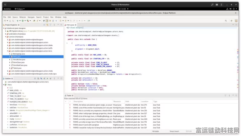
Task: Collapse shattered-pixel-dungeon project node
Action: 4,28
